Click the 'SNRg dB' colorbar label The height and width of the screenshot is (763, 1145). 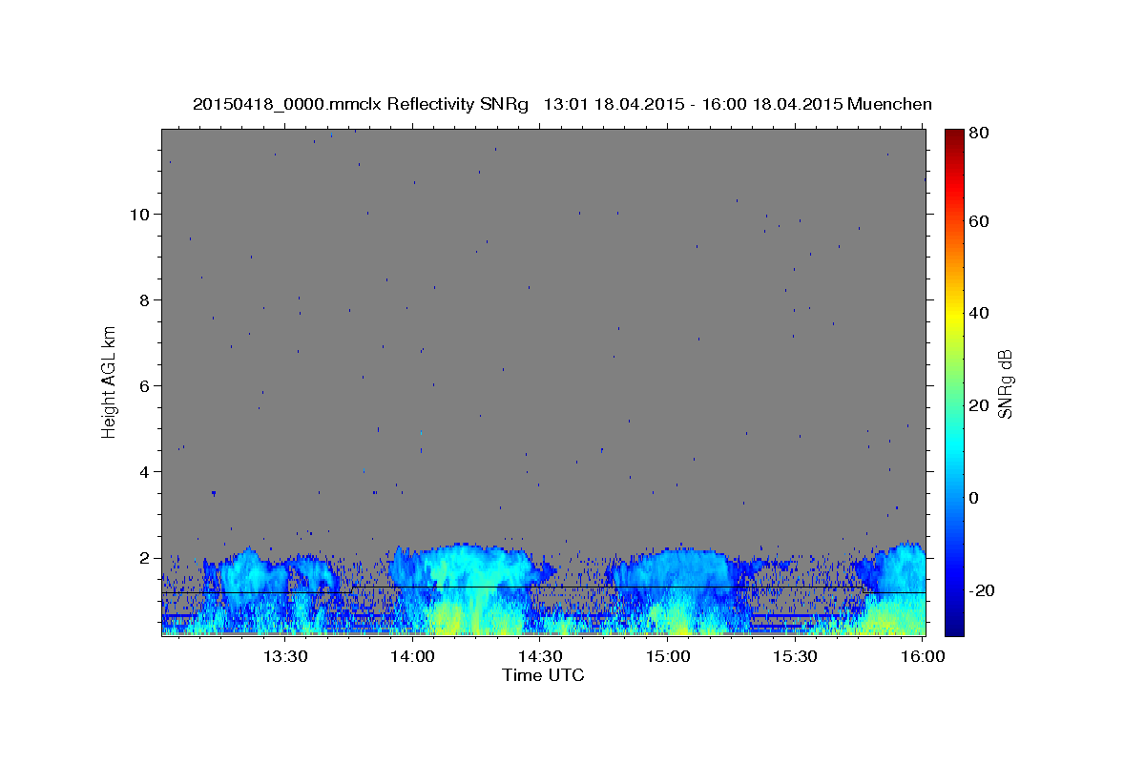(1004, 382)
